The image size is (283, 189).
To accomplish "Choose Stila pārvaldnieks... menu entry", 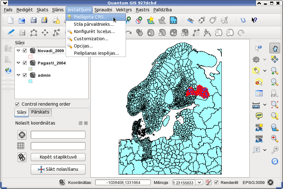I will click(x=96, y=24).
